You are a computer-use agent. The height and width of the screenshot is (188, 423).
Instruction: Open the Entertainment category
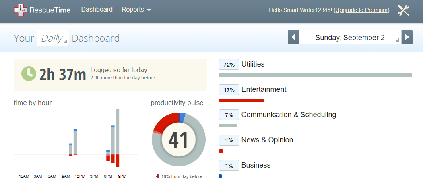[x=264, y=89]
